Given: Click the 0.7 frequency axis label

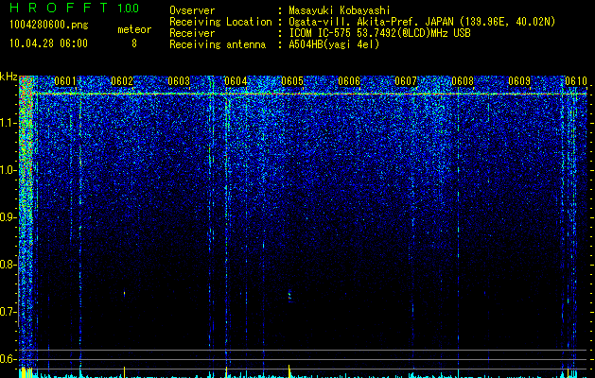Looking at the screenshot, I should [x=9, y=312].
